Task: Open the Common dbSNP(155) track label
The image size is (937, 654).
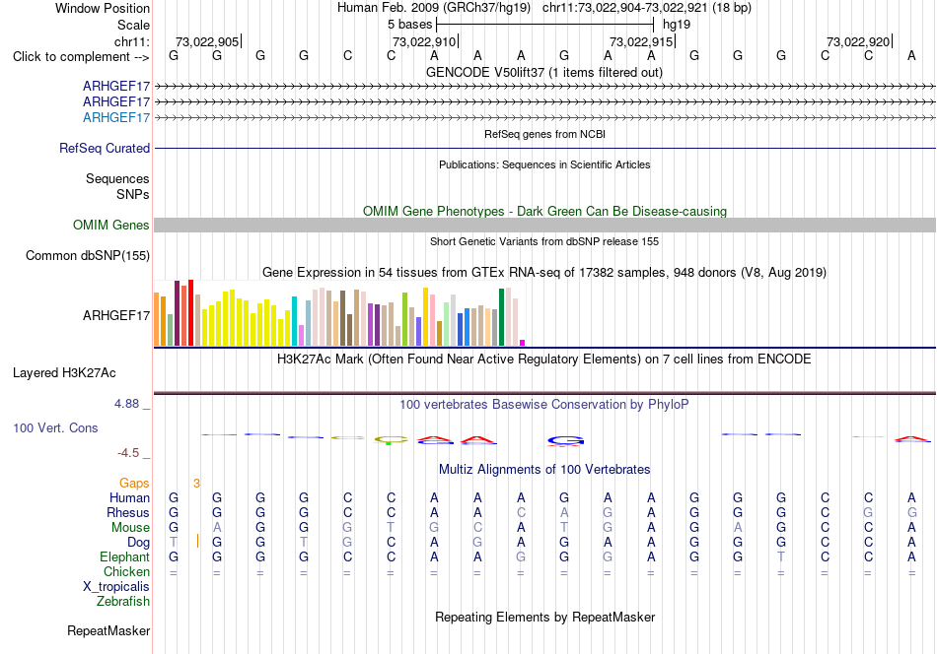Action: coord(87,255)
